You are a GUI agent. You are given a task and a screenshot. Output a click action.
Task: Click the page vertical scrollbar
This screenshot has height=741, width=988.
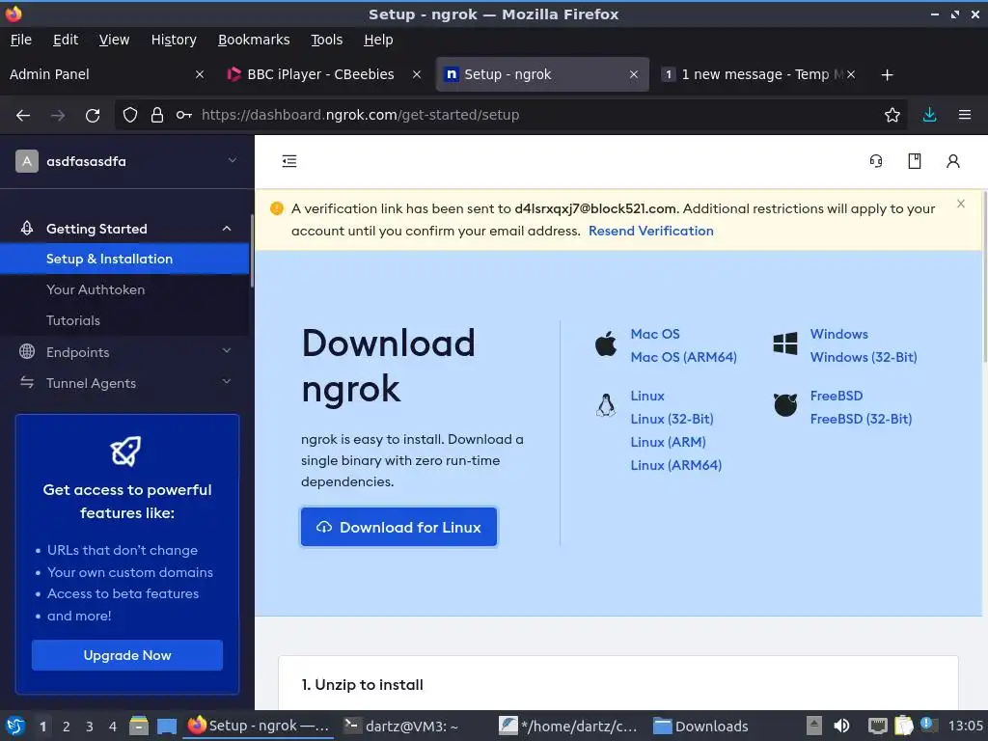coord(984,277)
